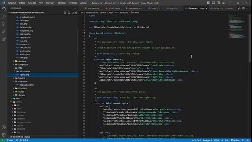Change indentation via the Espaços: 4 status item
The height and width of the screenshot is (142, 252).
coord(208,140)
